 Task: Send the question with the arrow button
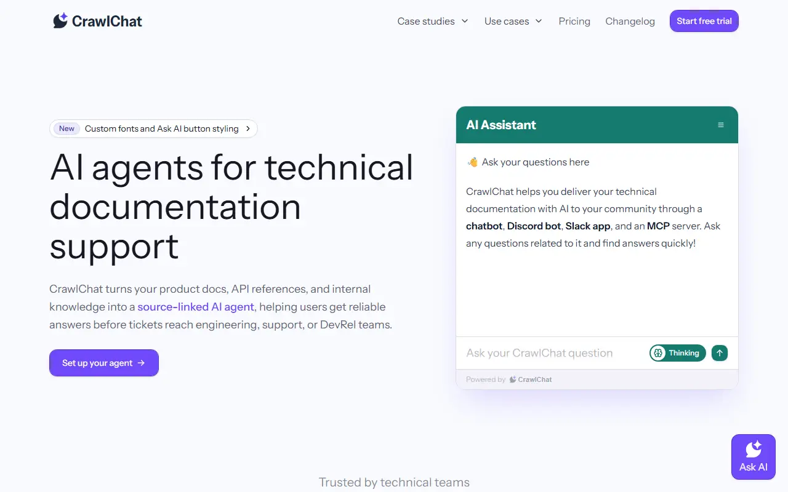(x=720, y=353)
